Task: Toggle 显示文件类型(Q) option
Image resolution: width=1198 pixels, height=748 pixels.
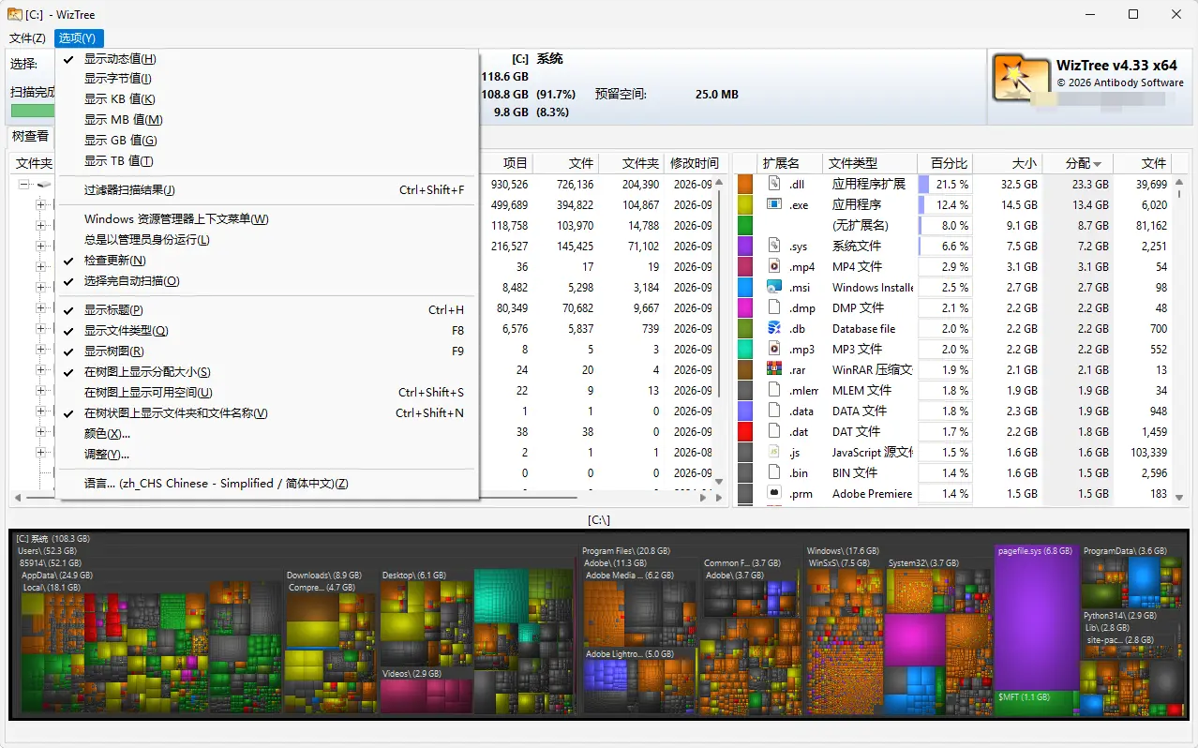Action: click(267, 331)
